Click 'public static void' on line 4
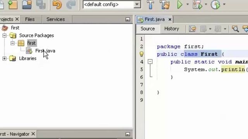The image size is (248, 139). [x=201, y=62]
